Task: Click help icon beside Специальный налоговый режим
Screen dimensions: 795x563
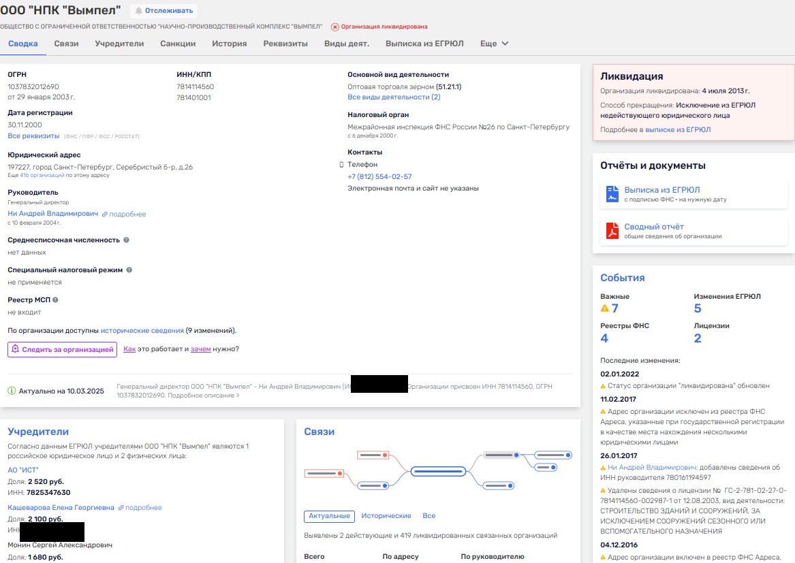Action: (129, 270)
